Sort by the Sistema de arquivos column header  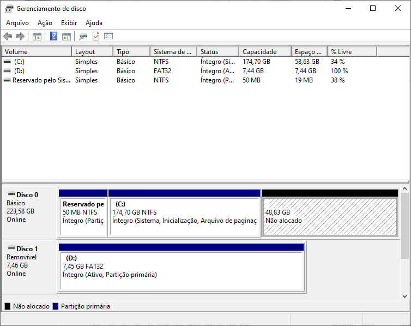click(x=174, y=52)
